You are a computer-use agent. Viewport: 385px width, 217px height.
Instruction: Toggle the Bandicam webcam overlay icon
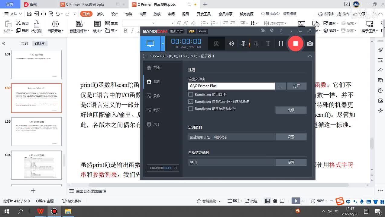pyautogui.click(x=216, y=43)
